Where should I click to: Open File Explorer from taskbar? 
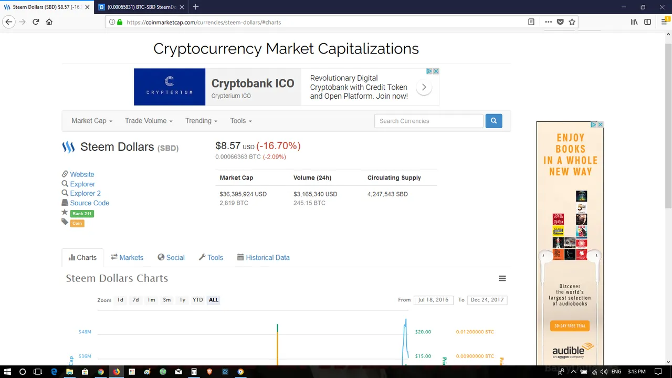69,372
